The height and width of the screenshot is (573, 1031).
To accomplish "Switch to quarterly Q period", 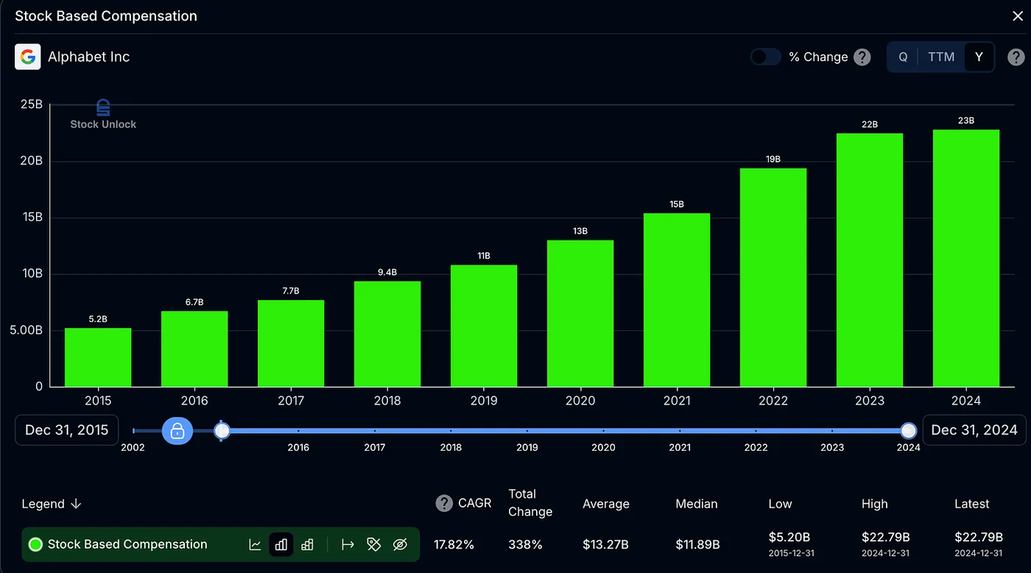I will point(903,57).
